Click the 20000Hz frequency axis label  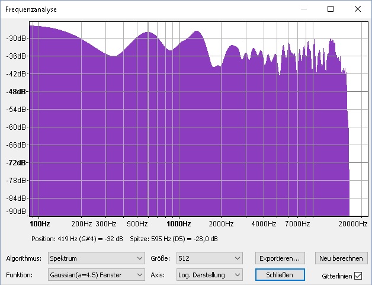[x=352, y=224]
